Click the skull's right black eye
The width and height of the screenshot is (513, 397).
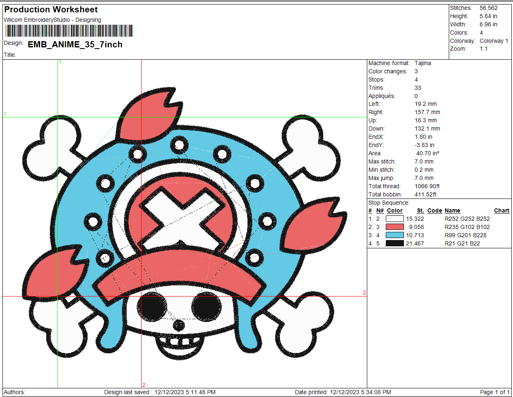click(x=207, y=307)
